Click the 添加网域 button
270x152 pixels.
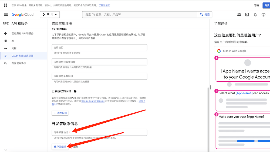pos(60,113)
